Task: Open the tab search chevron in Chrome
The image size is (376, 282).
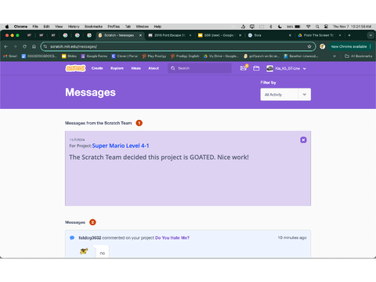Action: click(371, 35)
